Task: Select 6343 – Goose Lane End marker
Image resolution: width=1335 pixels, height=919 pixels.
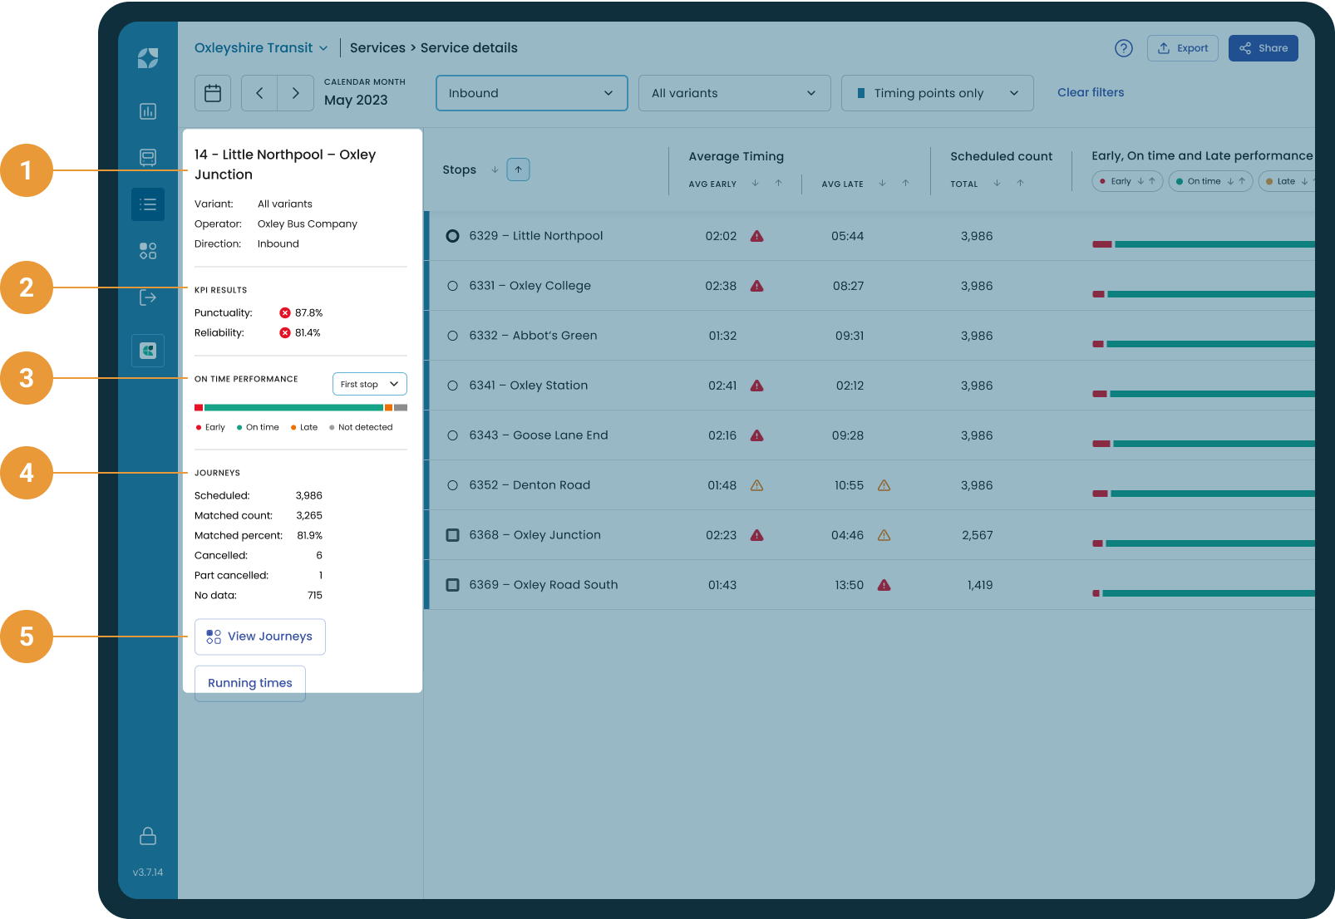Action: [452, 435]
